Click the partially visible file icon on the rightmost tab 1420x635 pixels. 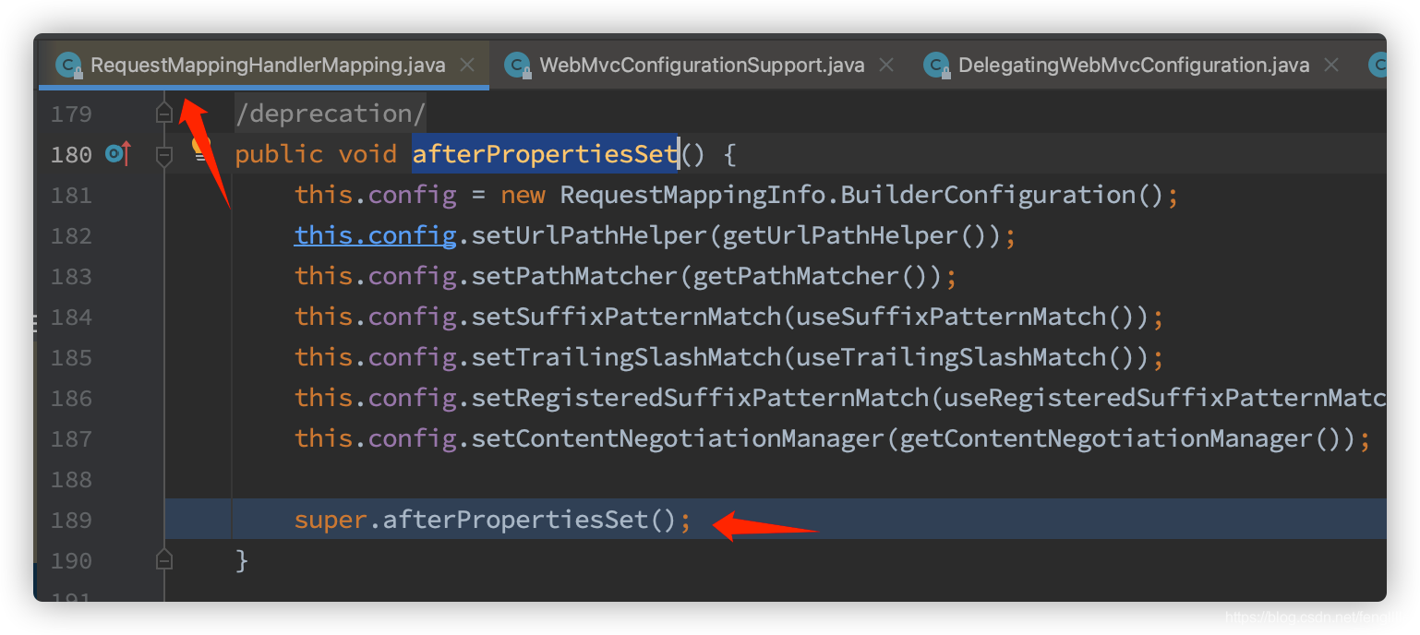(x=1378, y=65)
